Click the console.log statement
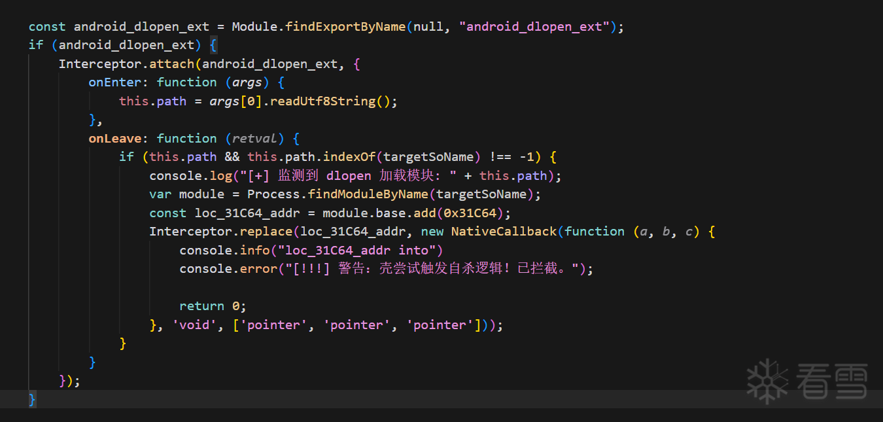Viewport: 883px width, 422px height. 356,176
